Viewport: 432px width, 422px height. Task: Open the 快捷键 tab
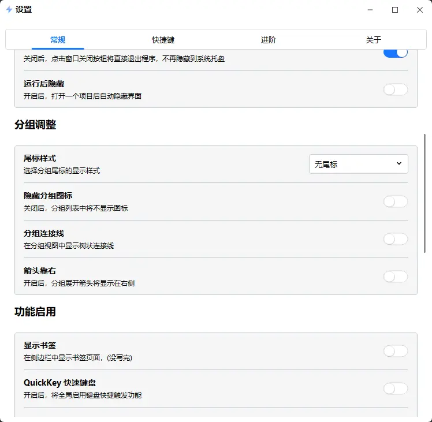[163, 40]
